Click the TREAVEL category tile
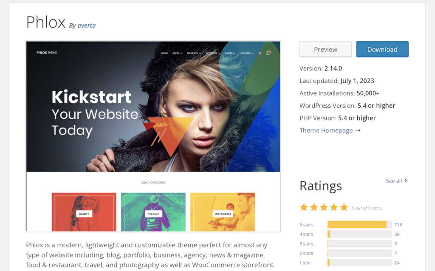The width and height of the screenshot is (435, 271). click(153, 212)
